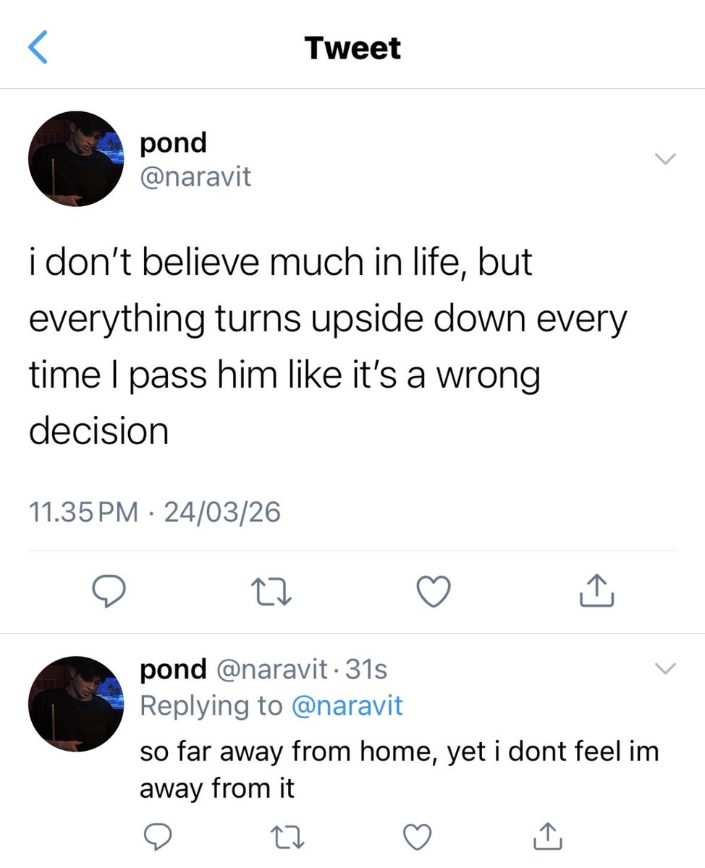Retweet the main tweet
Image resolution: width=705 pixels, height=868 pixels.
click(x=272, y=592)
